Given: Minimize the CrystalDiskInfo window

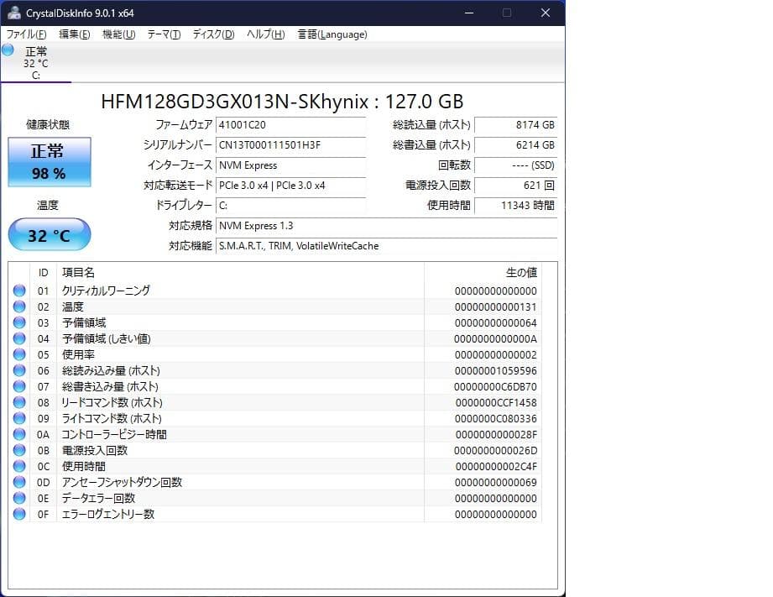Looking at the screenshot, I should click(469, 13).
